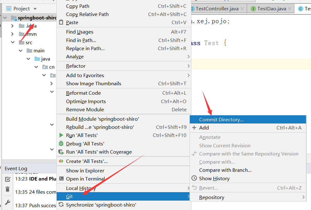
Task: Choose Find Usages
Action: (x=124, y=32)
